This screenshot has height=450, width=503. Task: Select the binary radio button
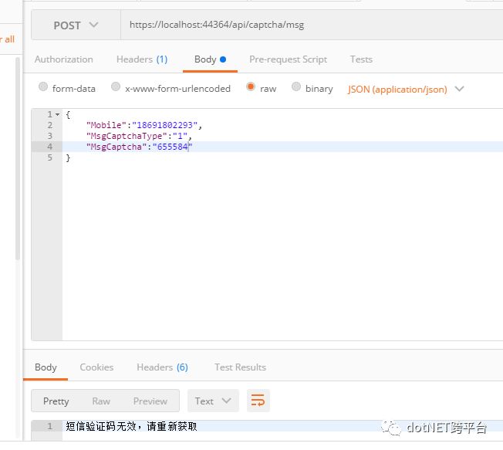click(x=296, y=86)
